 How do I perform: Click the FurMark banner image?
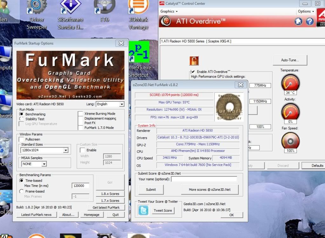click(x=71, y=75)
